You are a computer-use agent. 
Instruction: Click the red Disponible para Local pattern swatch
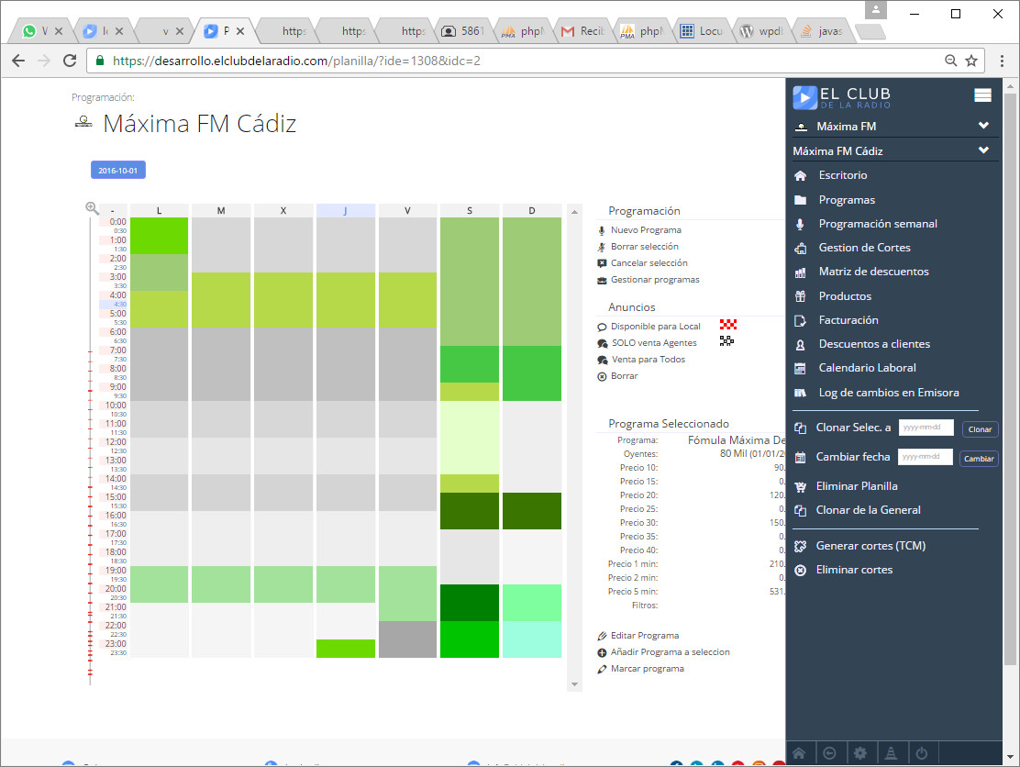point(728,325)
